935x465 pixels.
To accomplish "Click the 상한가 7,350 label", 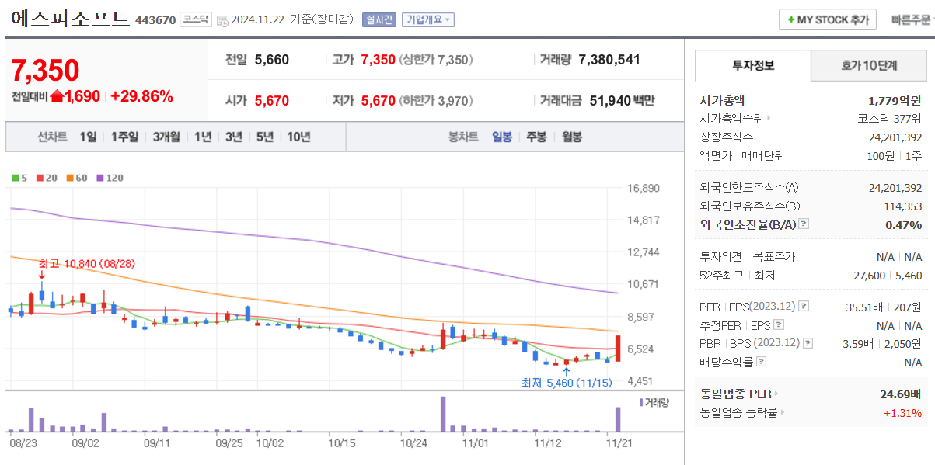I will [436, 59].
